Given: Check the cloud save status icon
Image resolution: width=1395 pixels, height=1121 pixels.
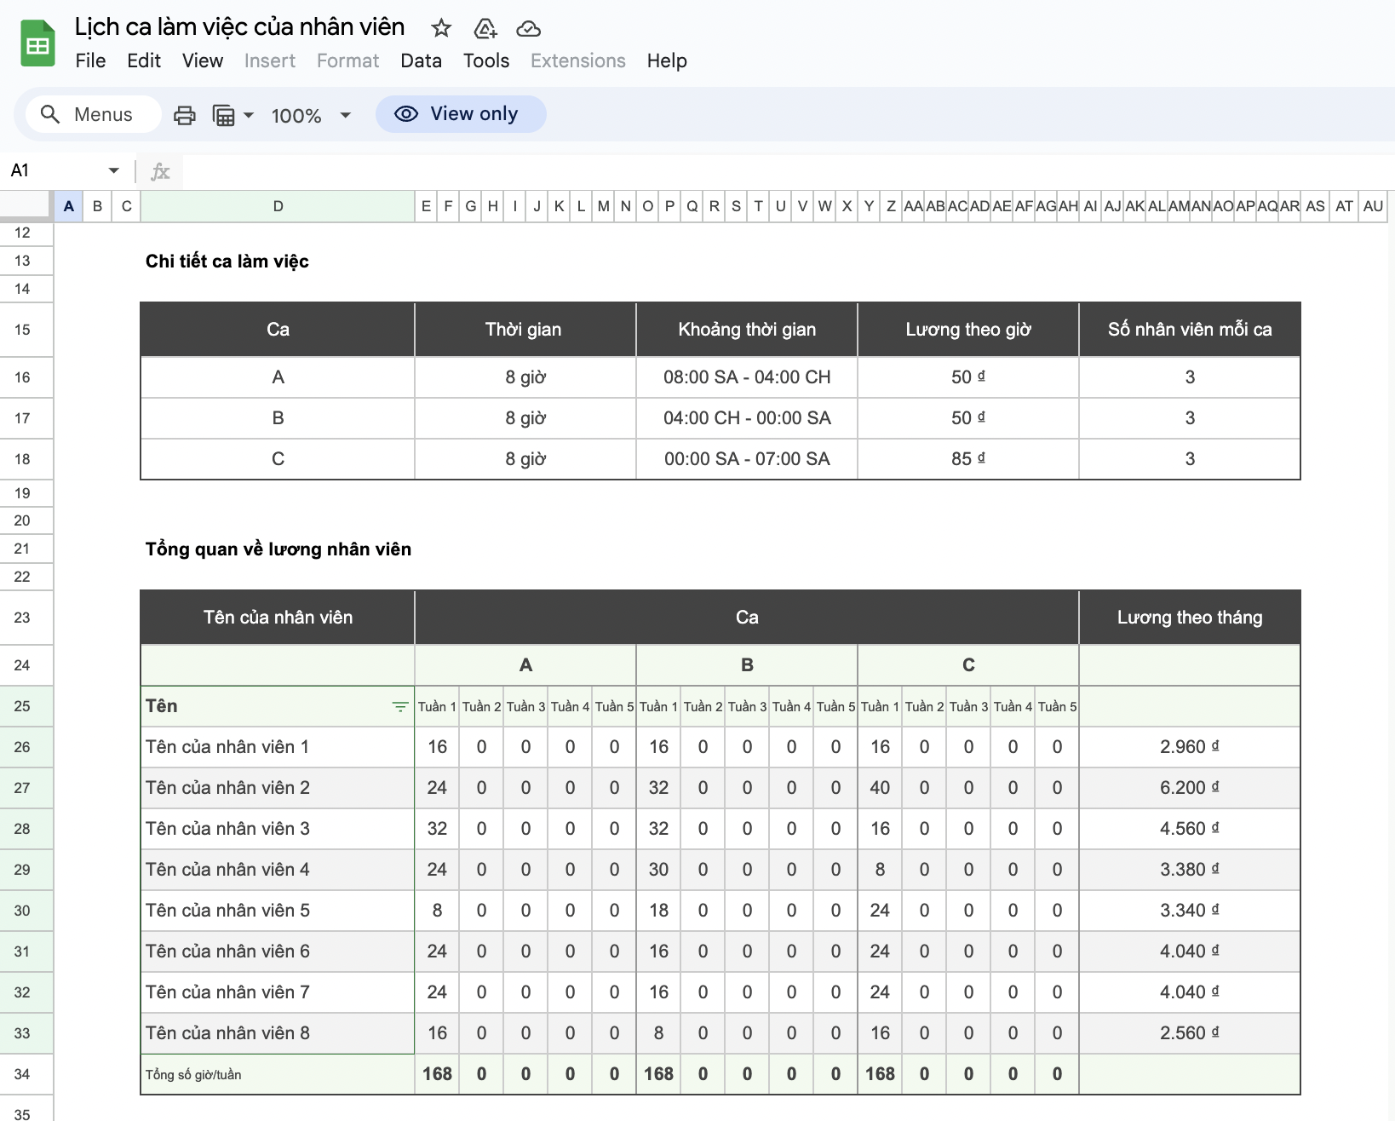Looking at the screenshot, I should click(x=529, y=28).
